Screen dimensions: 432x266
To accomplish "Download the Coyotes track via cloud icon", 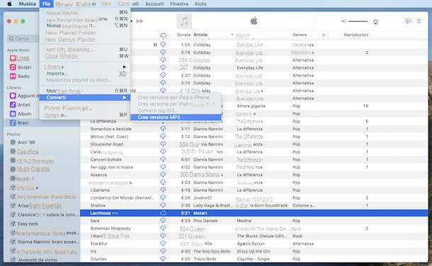I will point(163,259).
